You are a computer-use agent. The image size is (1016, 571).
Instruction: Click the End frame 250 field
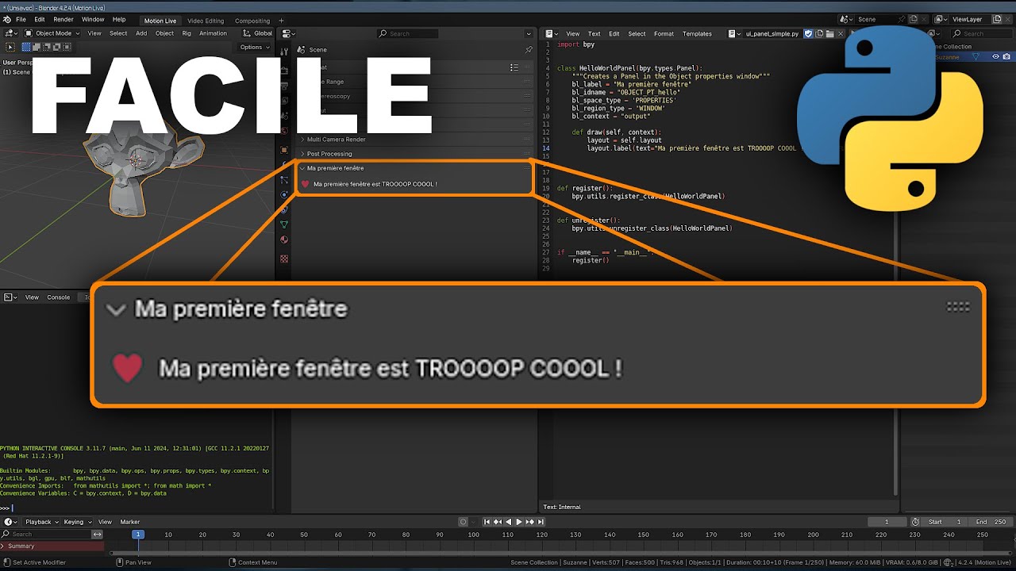pos(991,522)
